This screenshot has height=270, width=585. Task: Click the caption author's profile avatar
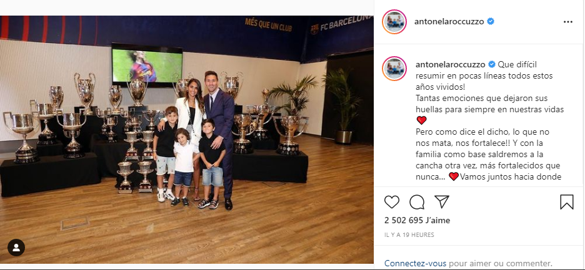(394, 69)
